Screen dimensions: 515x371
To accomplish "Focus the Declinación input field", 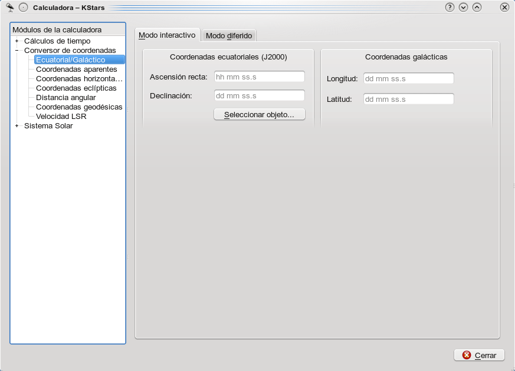I will pos(259,95).
